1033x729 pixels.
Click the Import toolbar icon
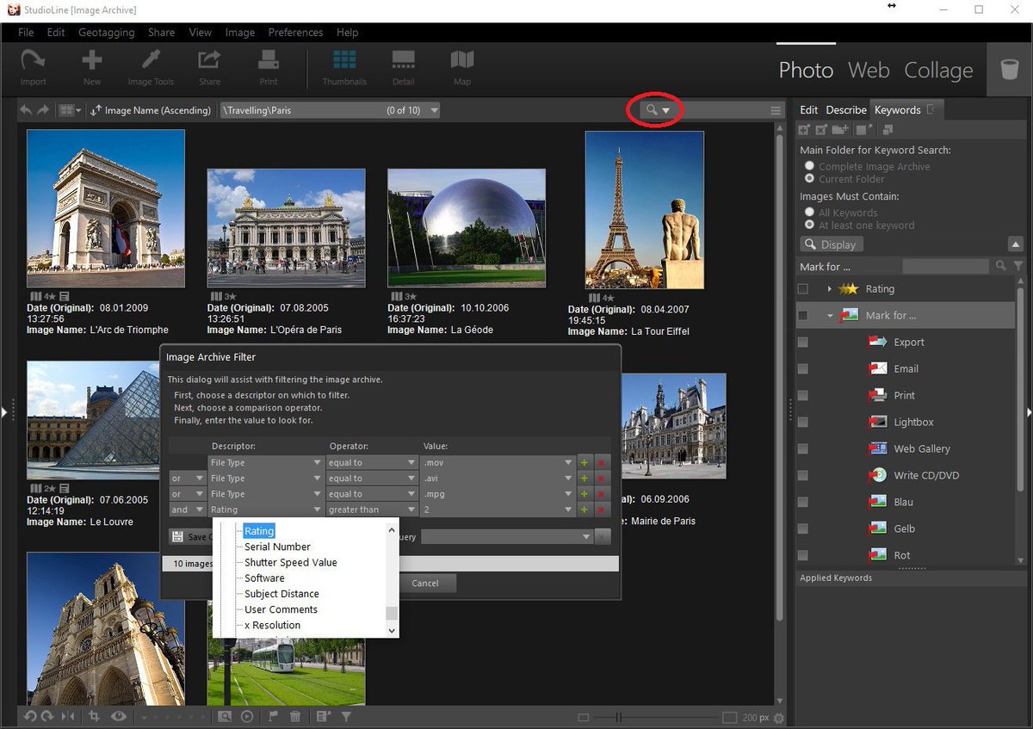point(34,67)
